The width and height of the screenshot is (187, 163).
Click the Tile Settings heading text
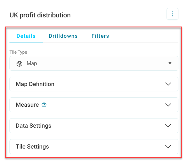(x=32, y=146)
